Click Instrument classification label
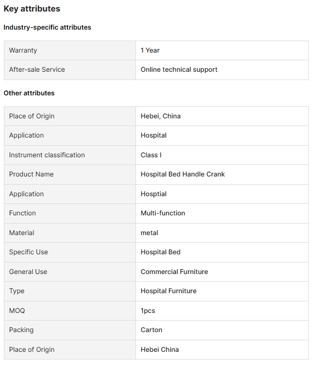 47,155
